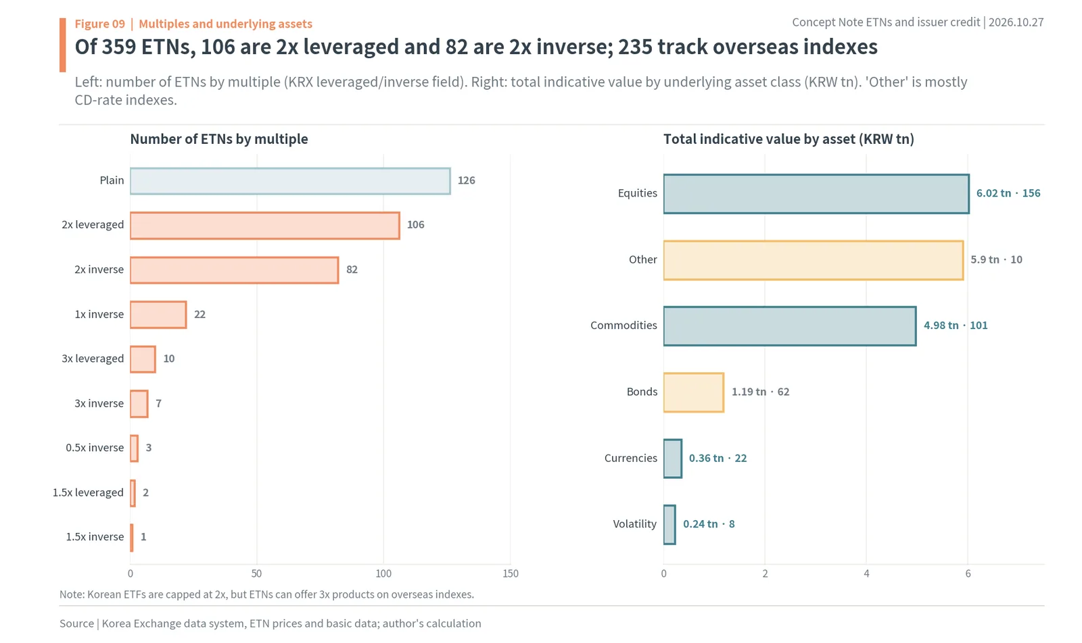The image size is (1082, 643).
Task: Select the 1x inverse bar
Action: click(158, 315)
